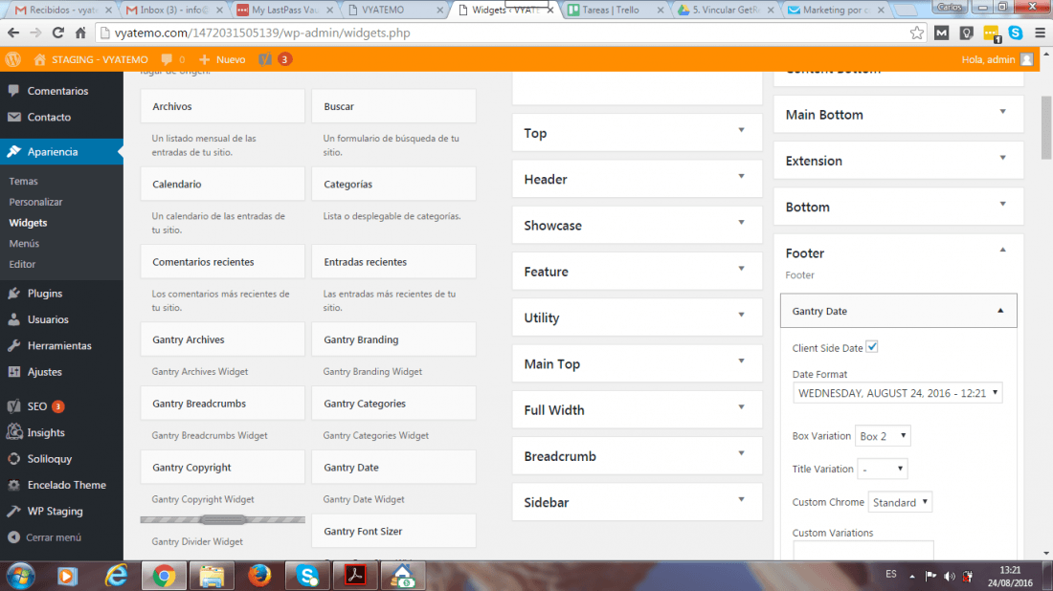1053x591 pixels.
Task: Click the volume icon in system tray
Action: coord(949,576)
